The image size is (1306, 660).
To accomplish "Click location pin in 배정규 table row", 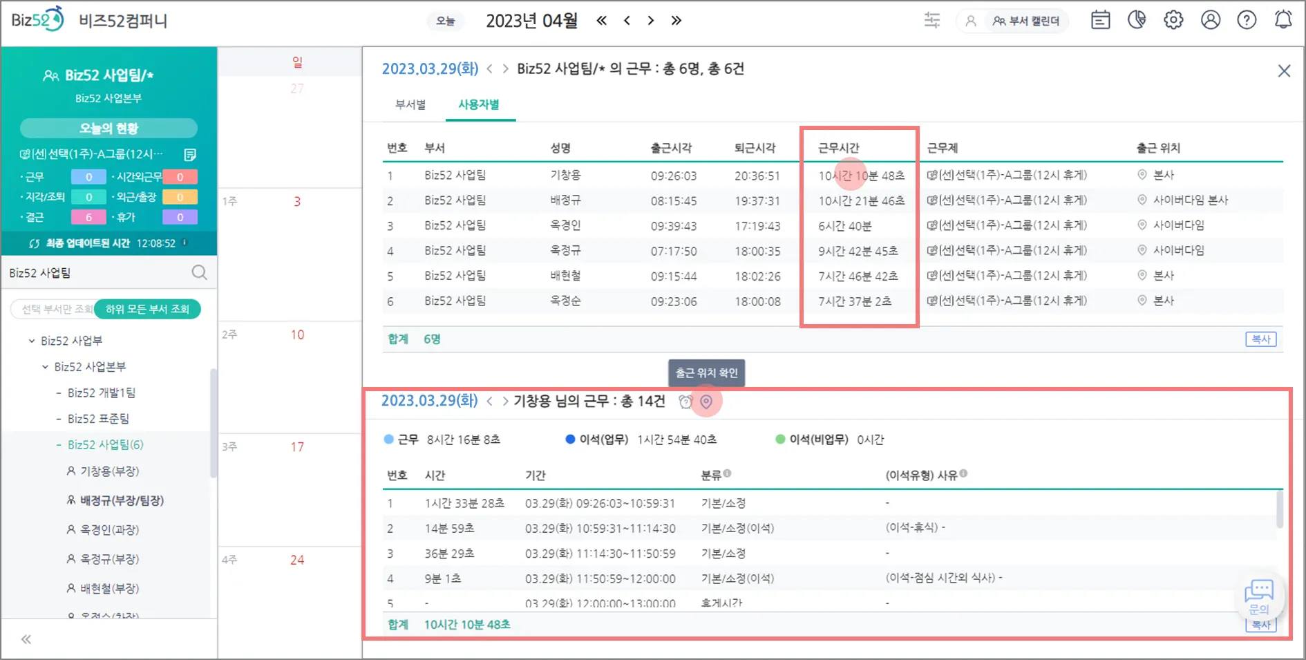I will [x=1142, y=200].
